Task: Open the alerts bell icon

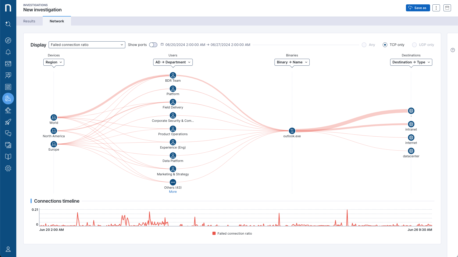Action: pos(8,52)
